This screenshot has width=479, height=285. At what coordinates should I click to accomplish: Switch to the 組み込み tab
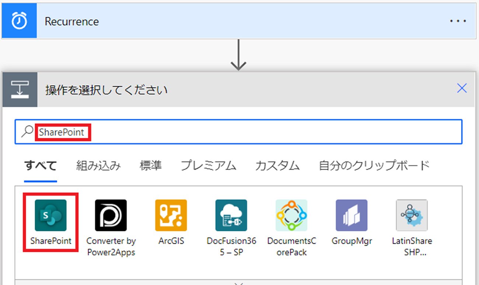pos(98,166)
